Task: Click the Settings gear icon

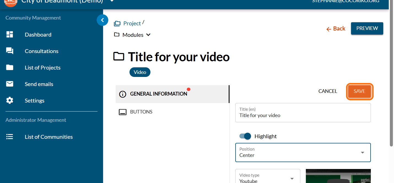Action: click(10, 101)
